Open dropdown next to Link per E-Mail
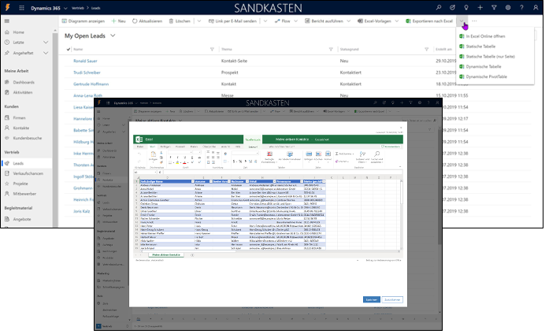Screen dimensions: 549x334 click(x=265, y=21)
